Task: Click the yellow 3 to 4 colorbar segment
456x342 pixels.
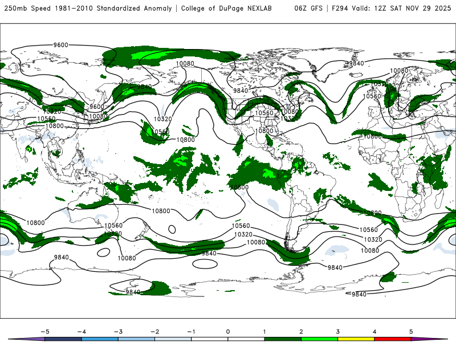Action: pos(356,339)
